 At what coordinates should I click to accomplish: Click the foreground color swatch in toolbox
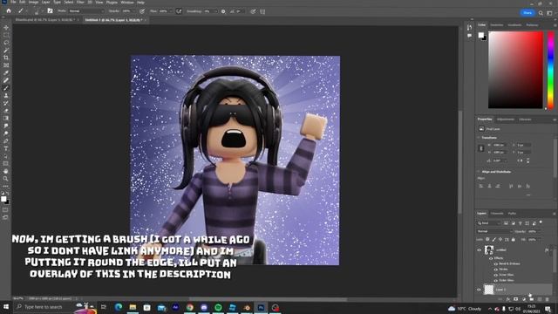(x=3, y=199)
